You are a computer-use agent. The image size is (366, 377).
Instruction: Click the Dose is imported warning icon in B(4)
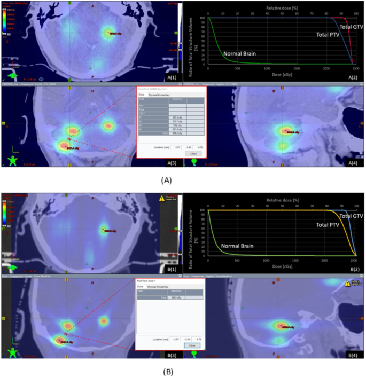pos(347,284)
